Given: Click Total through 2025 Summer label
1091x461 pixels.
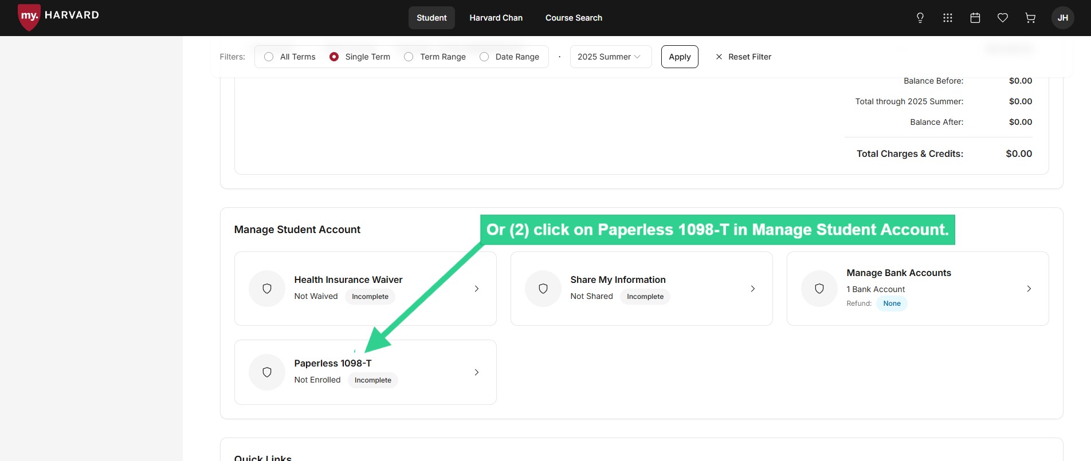Looking at the screenshot, I should 909,101.
